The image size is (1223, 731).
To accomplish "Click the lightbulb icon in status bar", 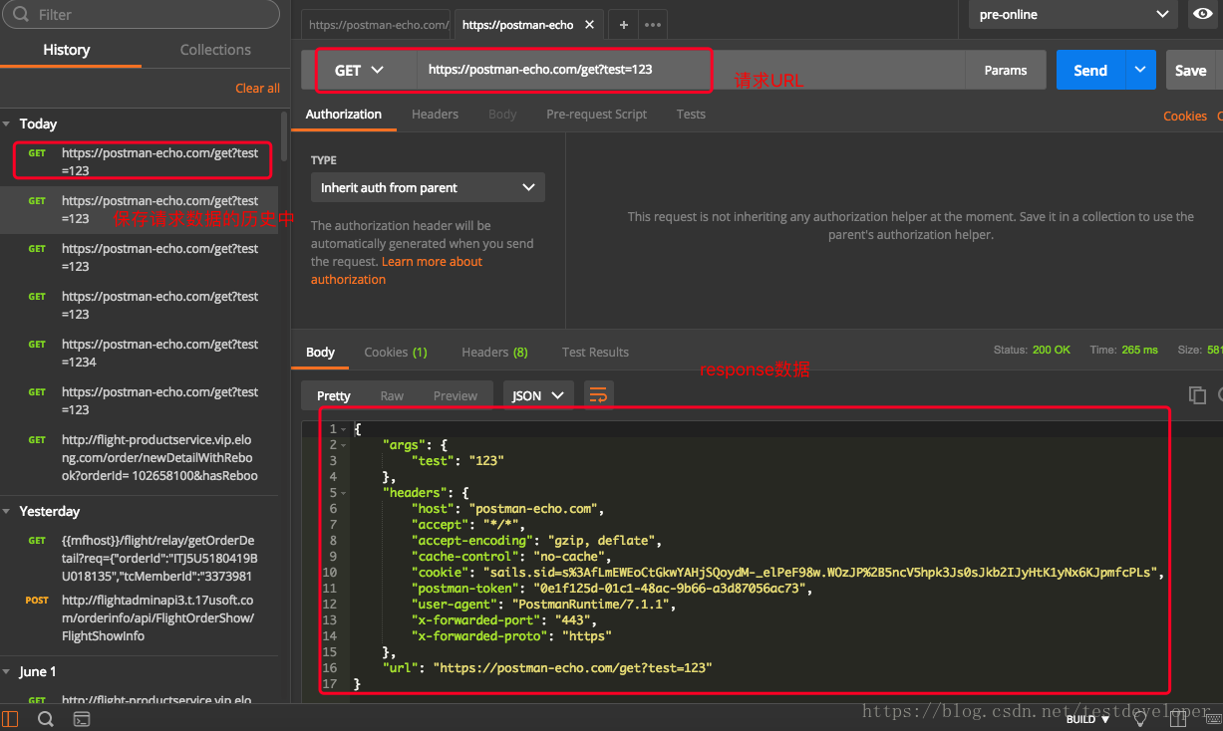I will tap(1140, 719).
